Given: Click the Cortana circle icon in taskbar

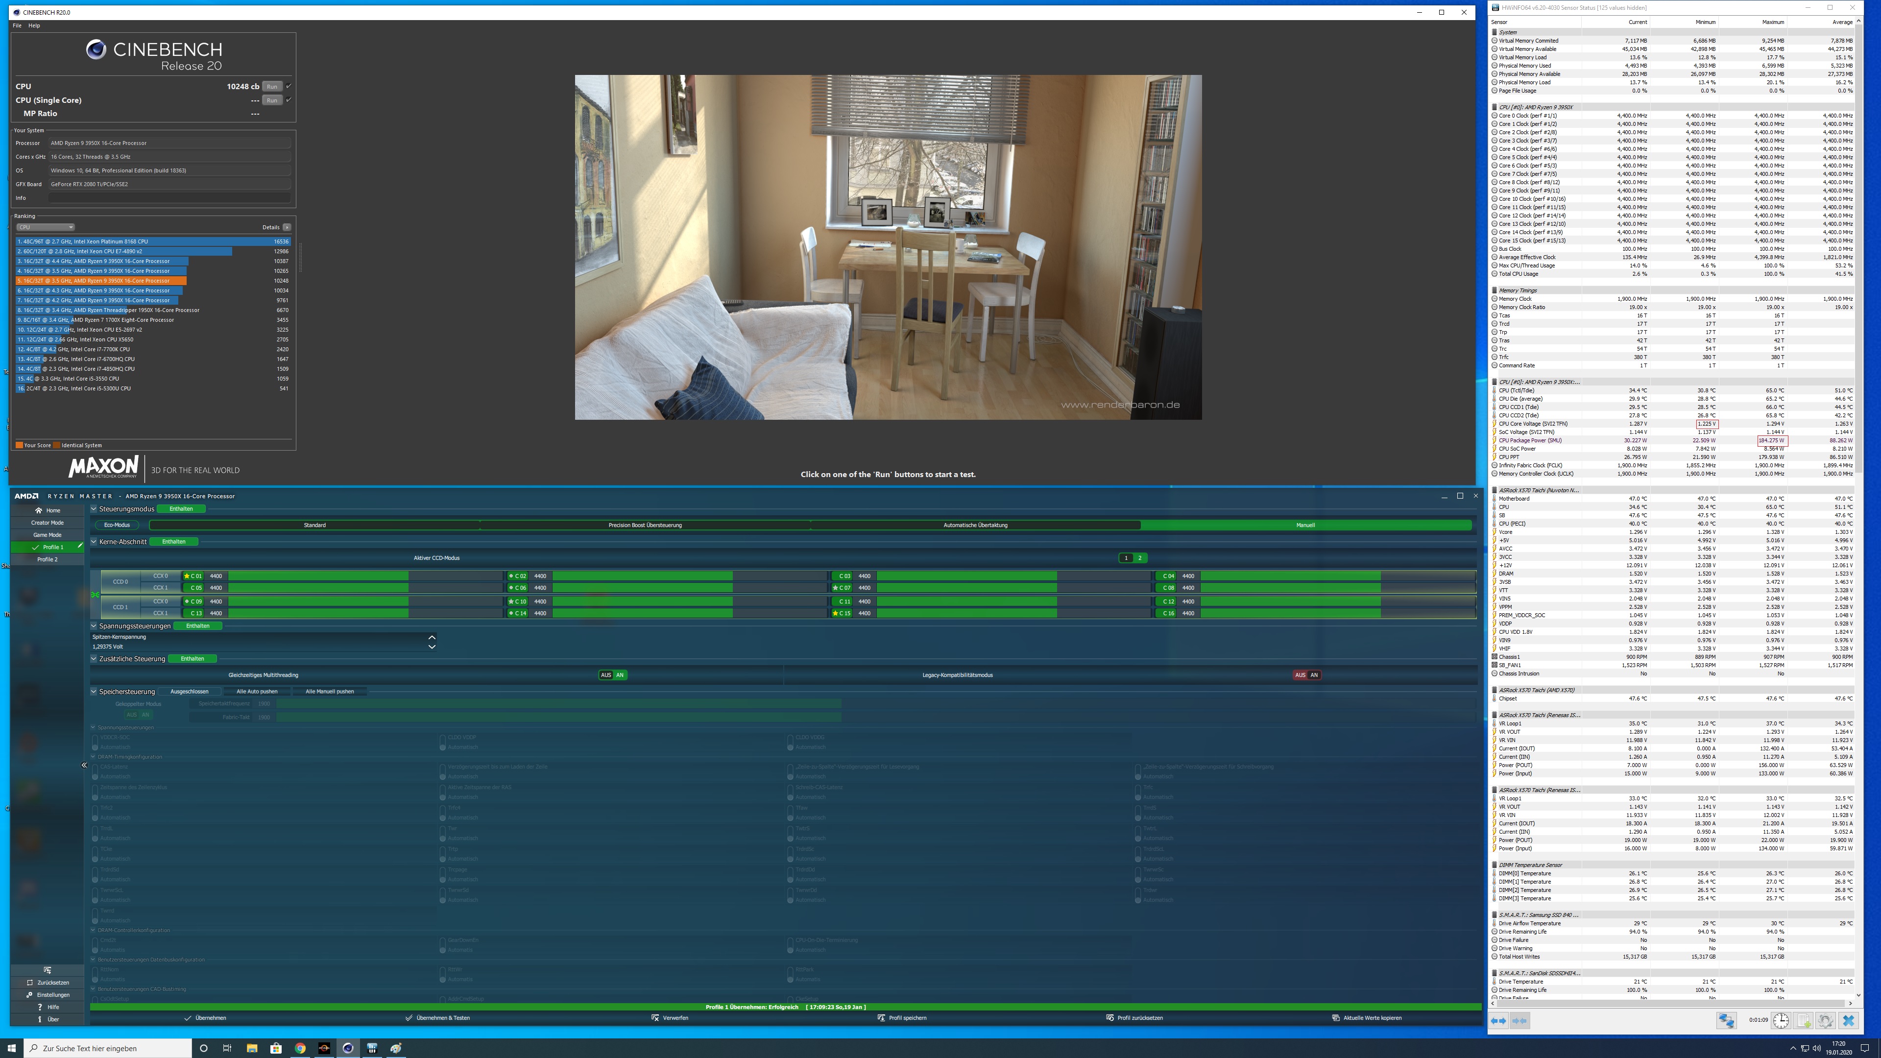Looking at the screenshot, I should (203, 1048).
